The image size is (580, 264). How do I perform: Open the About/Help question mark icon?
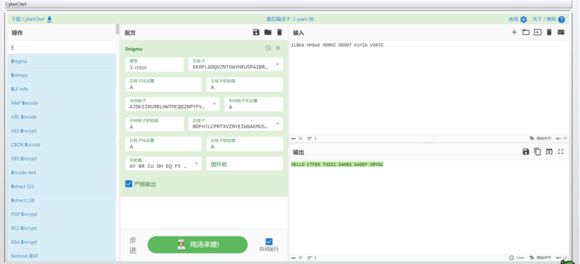point(562,19)
